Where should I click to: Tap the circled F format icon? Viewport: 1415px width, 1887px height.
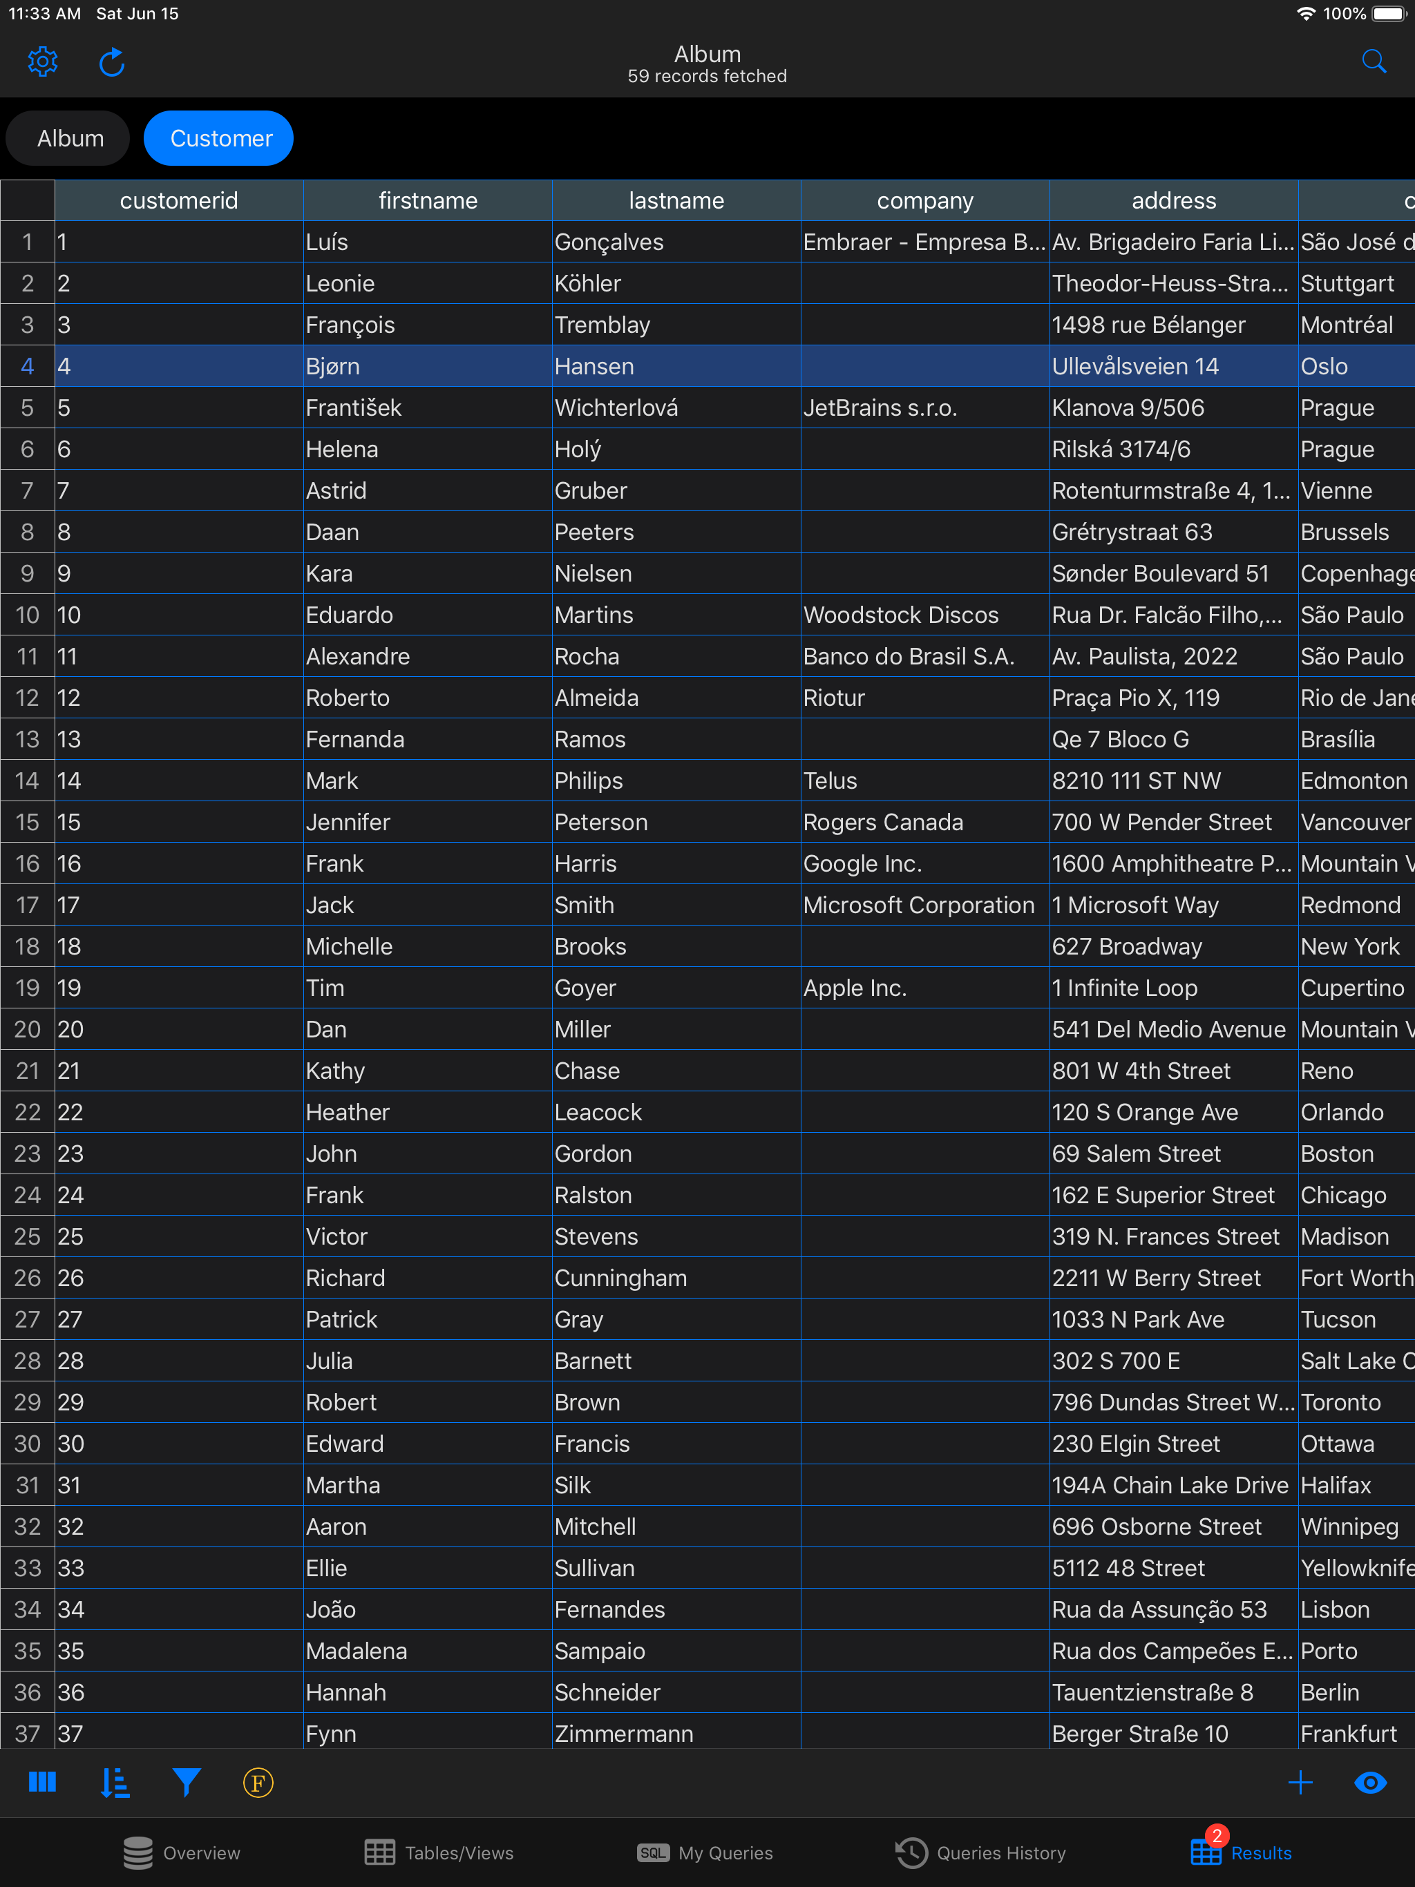(x=258, y=1782)
